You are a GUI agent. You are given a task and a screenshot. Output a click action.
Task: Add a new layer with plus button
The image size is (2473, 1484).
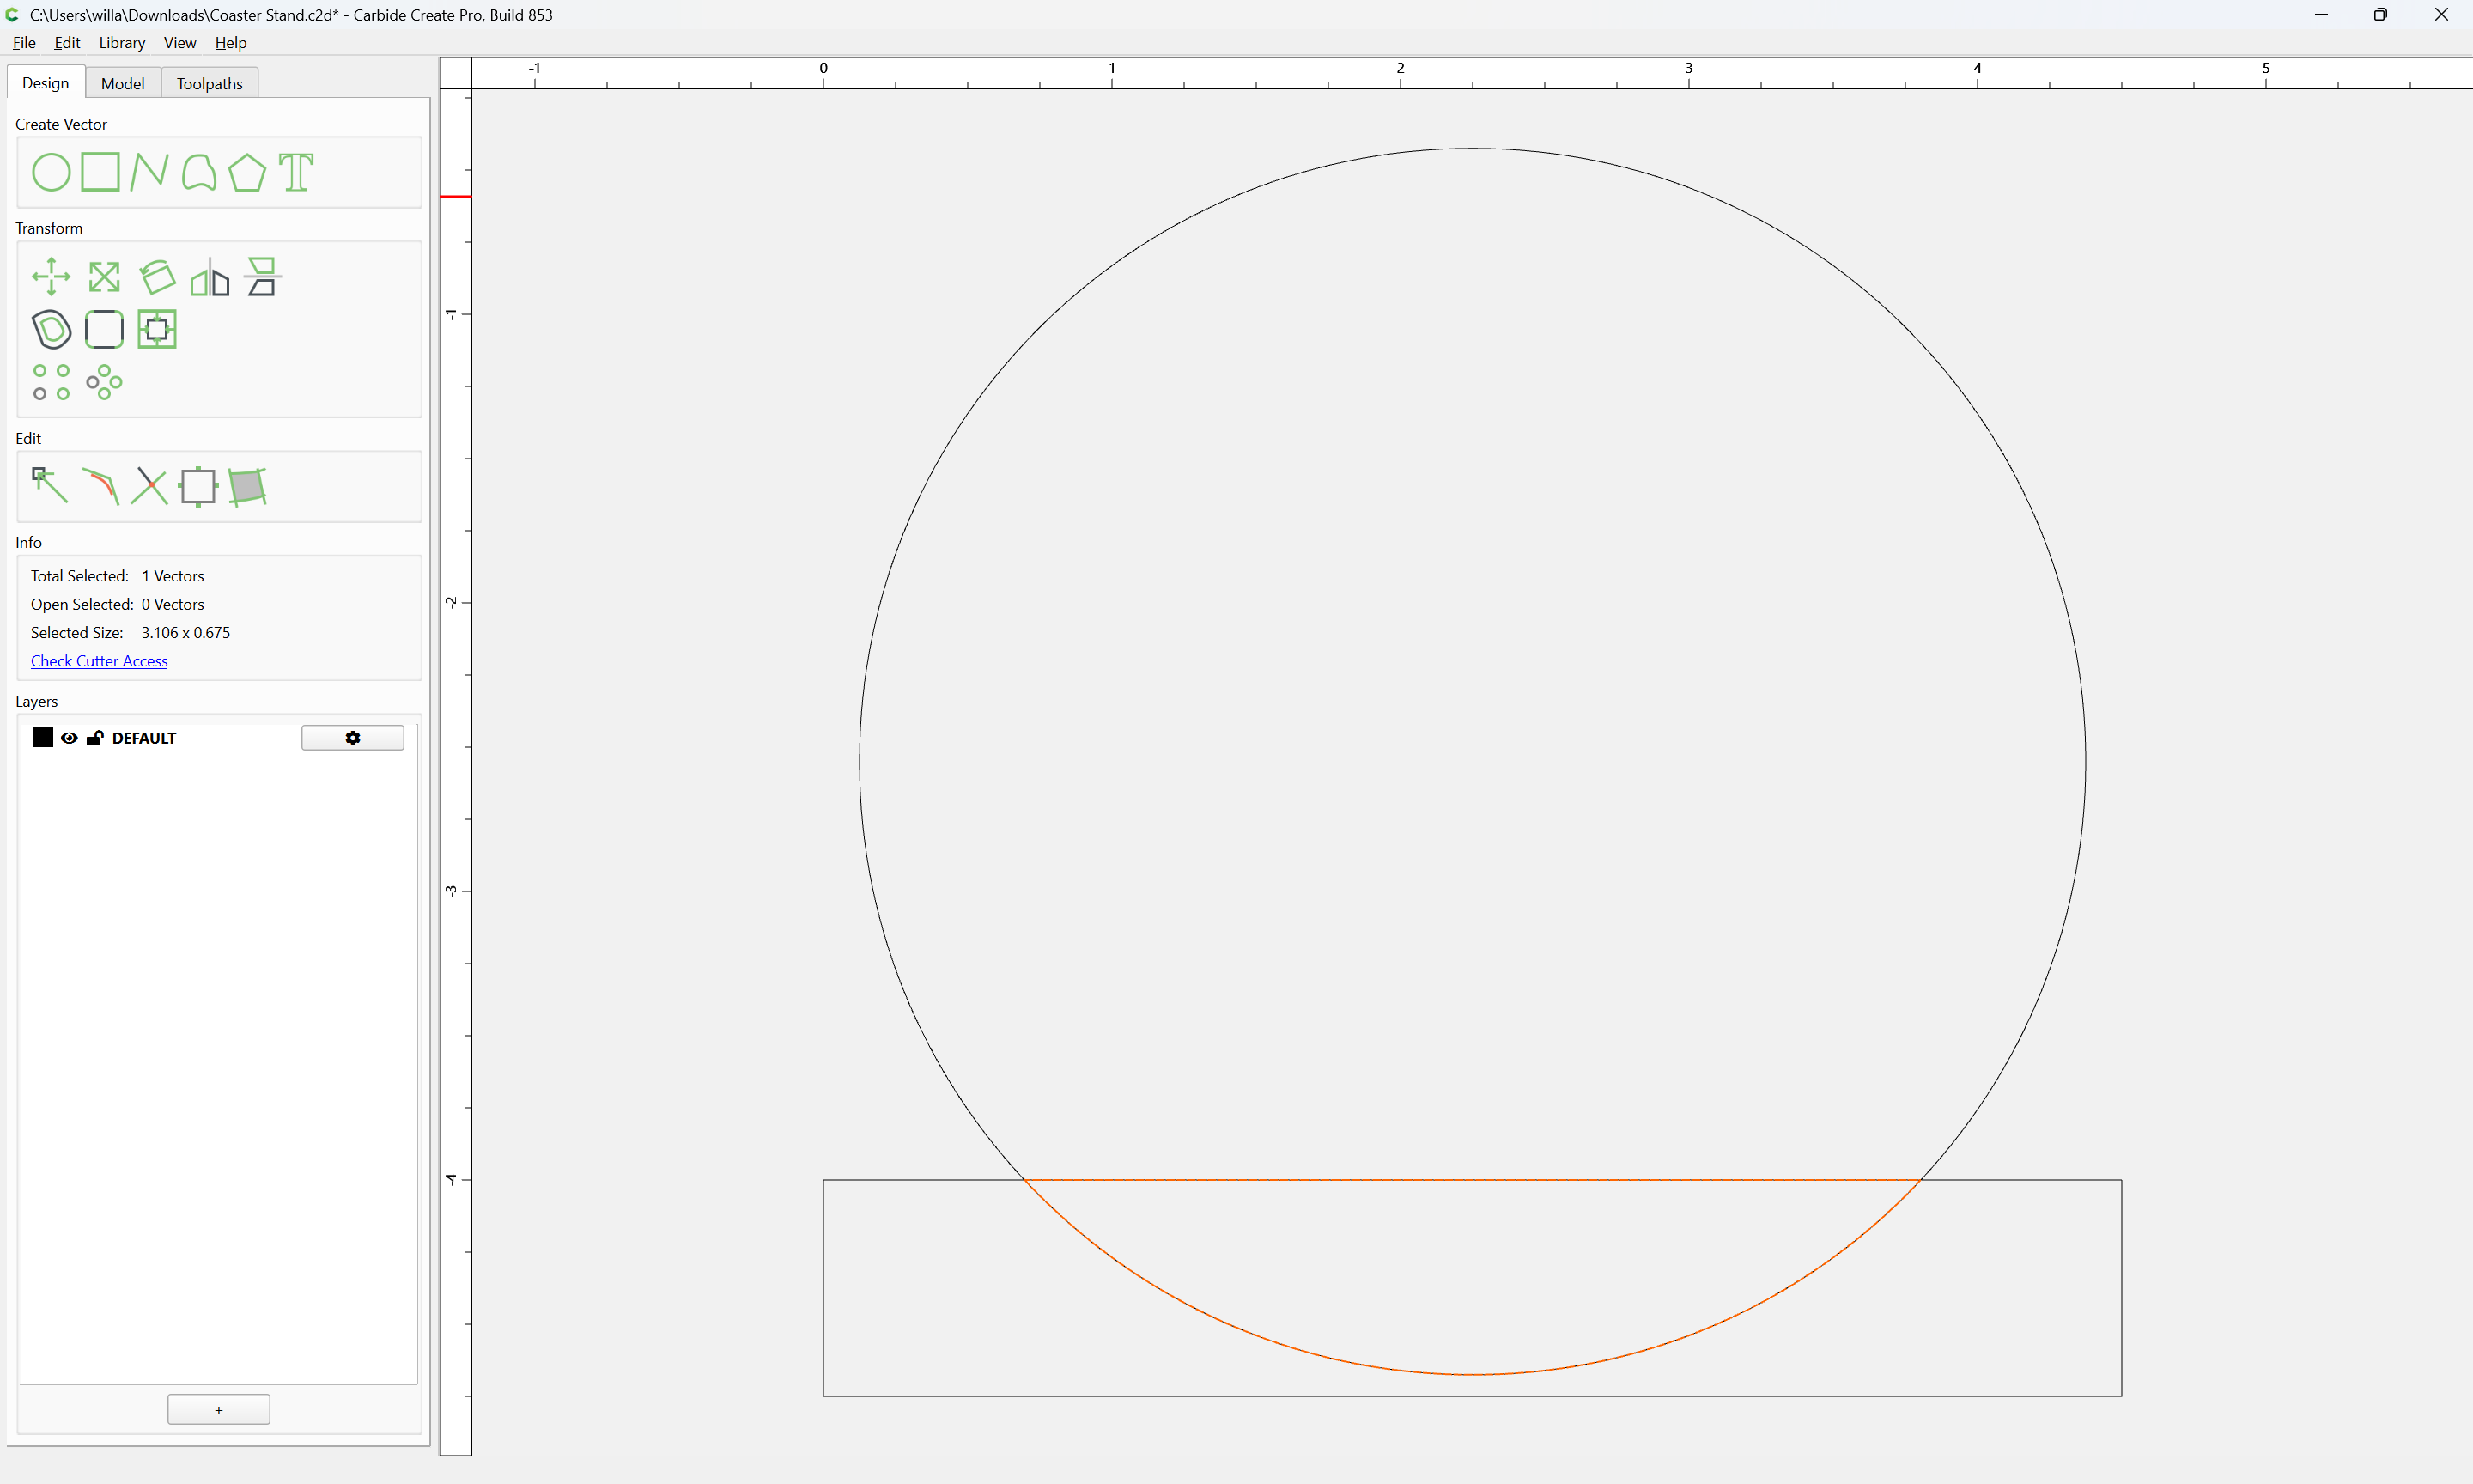(219, 1410)
